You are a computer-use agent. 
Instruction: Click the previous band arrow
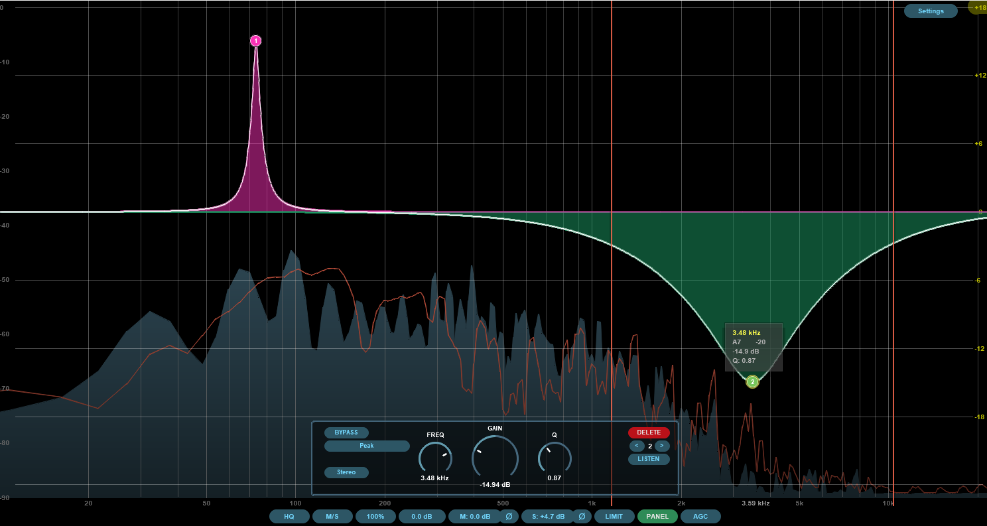(x=636, y=446)
